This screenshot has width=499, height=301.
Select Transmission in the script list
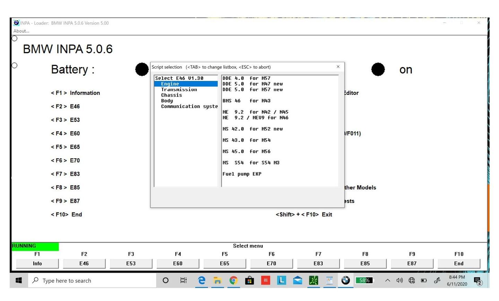coord(179,90)
